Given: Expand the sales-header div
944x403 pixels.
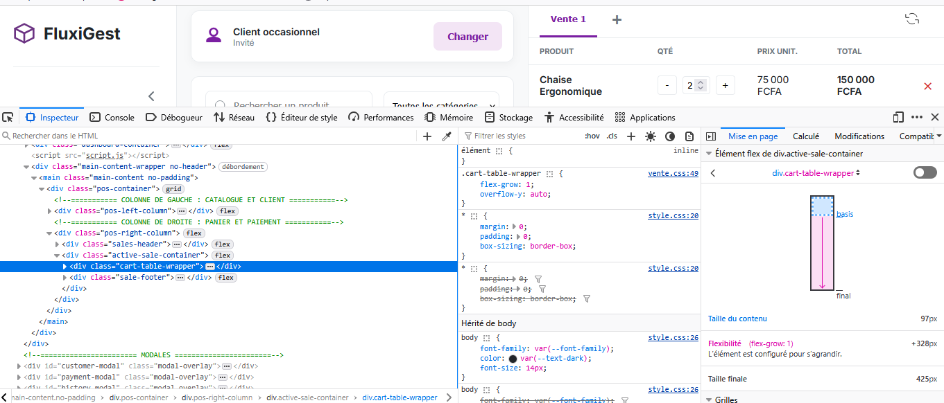Looking at the screenshot, I should coord(57,244).
